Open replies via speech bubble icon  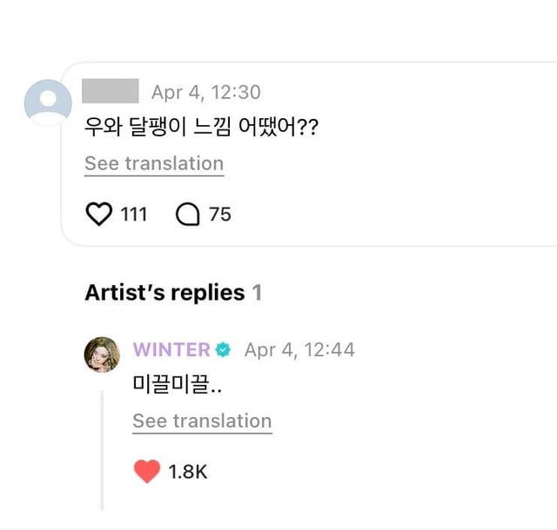(x=188, y=214)
